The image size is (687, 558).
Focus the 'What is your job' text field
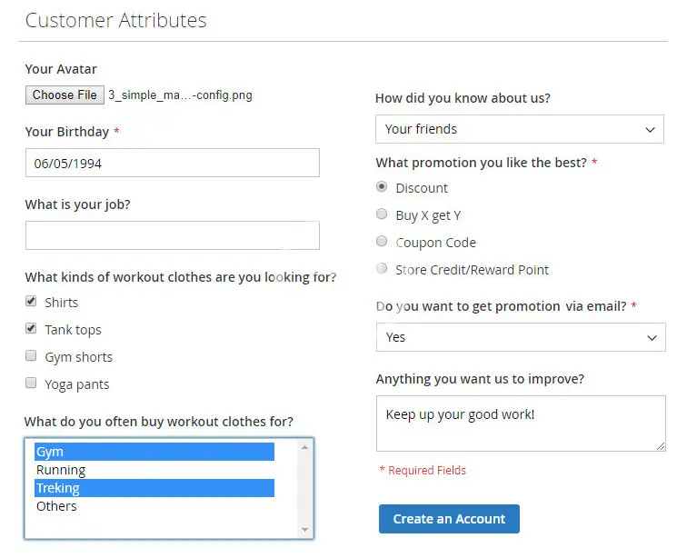click(173, 235)
